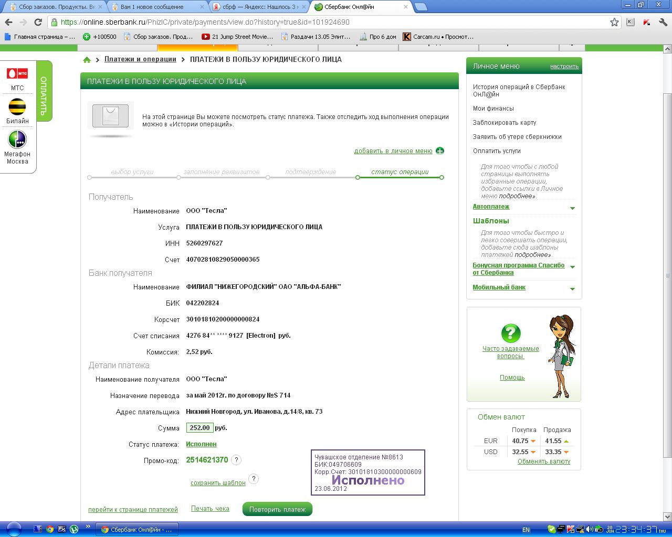Click the MTS operator logo
672x537 pixels.
[17, 73]
